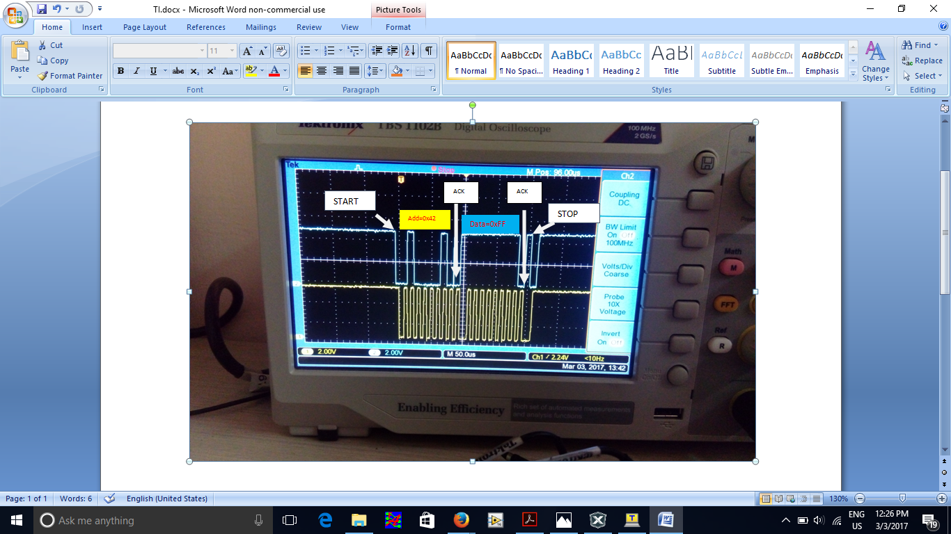Open the Select menu in Editing
This screenshot has width=951, height=534.
(x=922, y=76)
